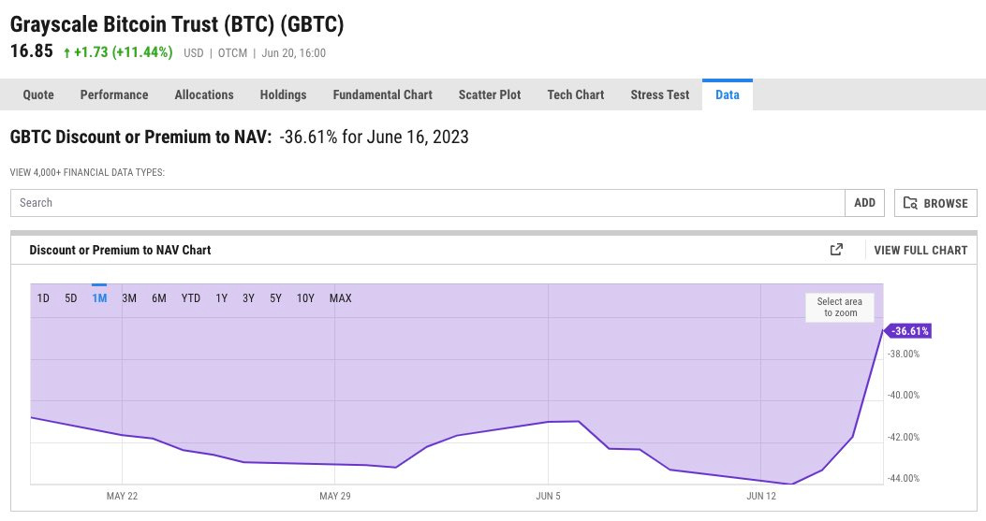The height and width of the screenshot is (521, 986).
Task: Click the 16.85 share price
Action: (32, 51)
